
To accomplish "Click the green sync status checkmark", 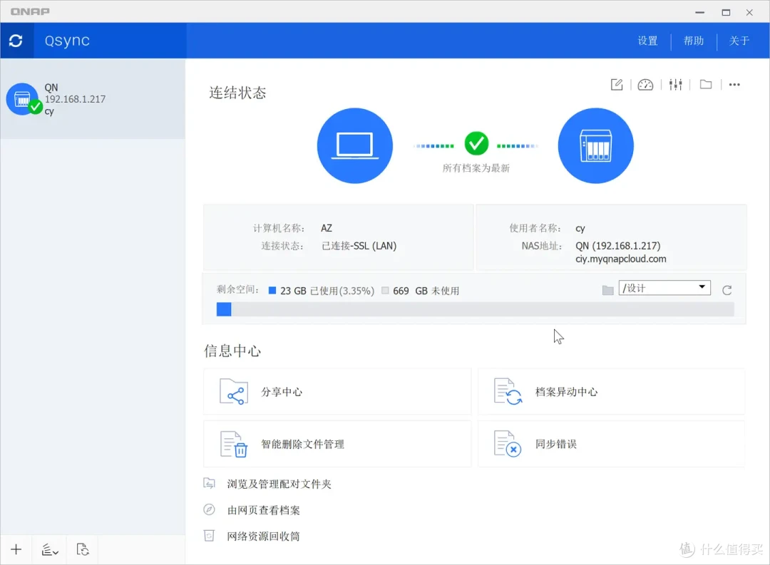I will tap(476, 143).
